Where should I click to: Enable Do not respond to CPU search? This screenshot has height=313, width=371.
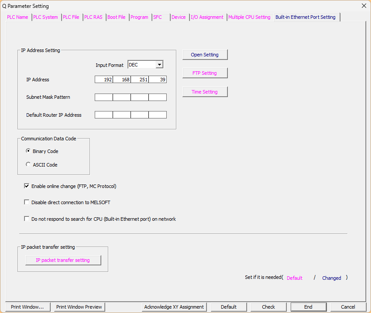tap(27, 219)
